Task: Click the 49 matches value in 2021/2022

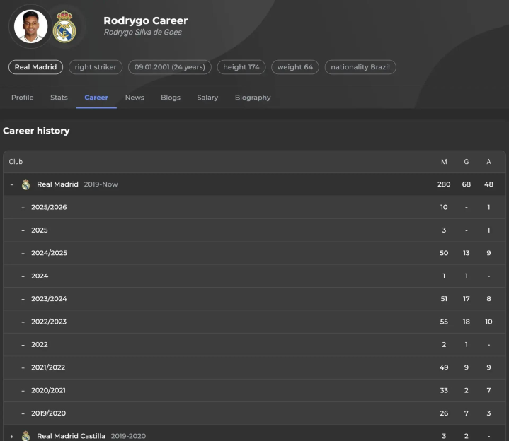Action: 444,367
